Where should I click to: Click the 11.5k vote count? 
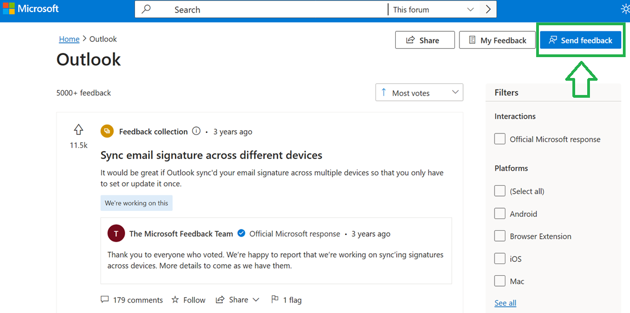click(x=78, y=146)
